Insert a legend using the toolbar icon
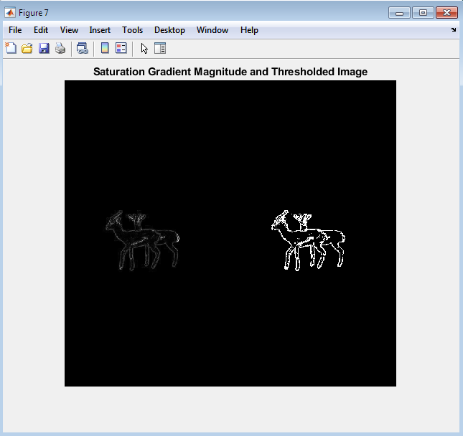 point(121,49)
